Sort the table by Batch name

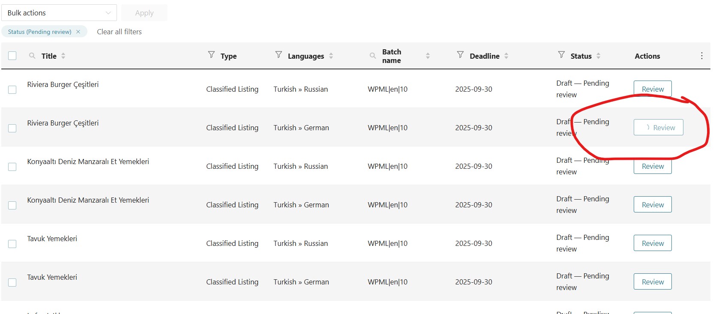428,56
